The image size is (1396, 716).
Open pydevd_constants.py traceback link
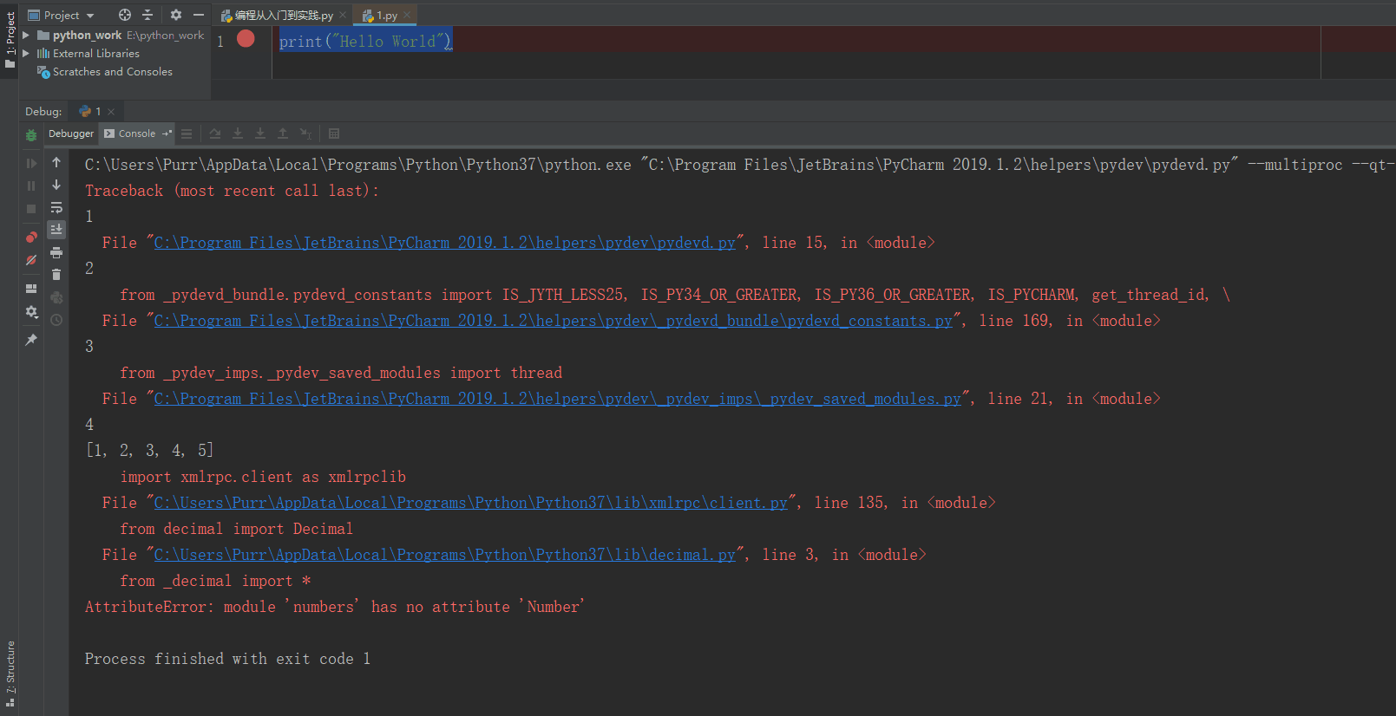click(x=553, y=321)
